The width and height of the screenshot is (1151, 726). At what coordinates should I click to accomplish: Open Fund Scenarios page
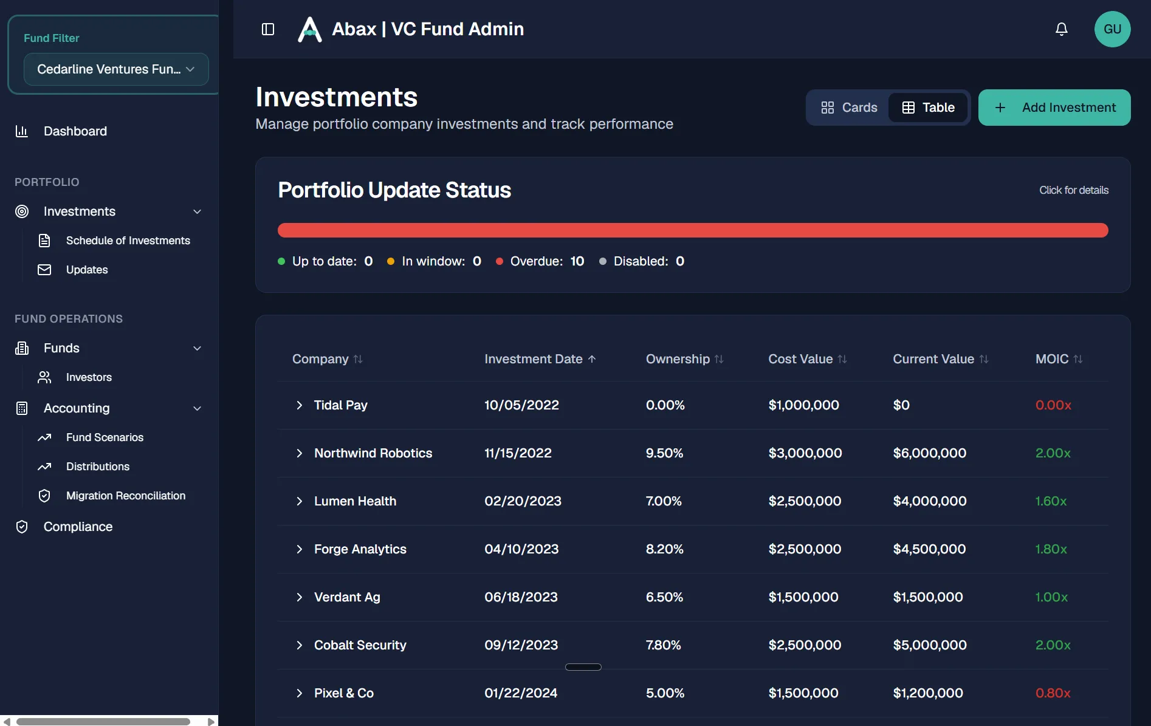point(105,437)
